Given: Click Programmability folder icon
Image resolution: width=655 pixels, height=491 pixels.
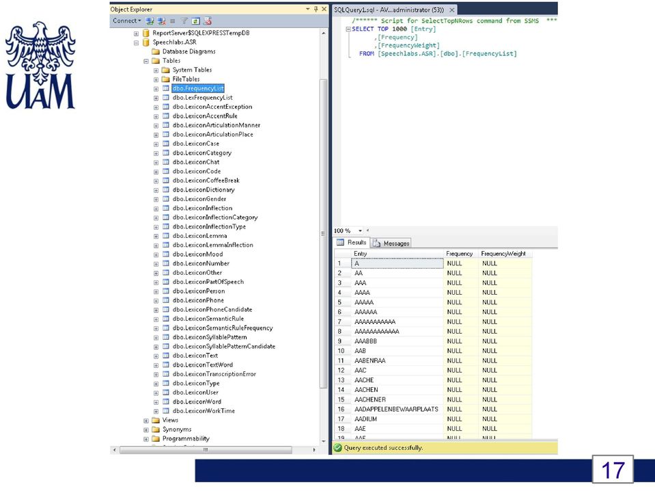Looking at the screenshot, I should pos(156,438).
